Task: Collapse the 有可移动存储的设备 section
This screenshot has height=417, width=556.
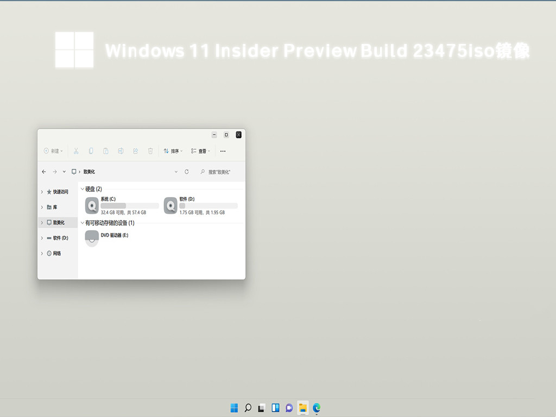Action: (x=83, y=223)
